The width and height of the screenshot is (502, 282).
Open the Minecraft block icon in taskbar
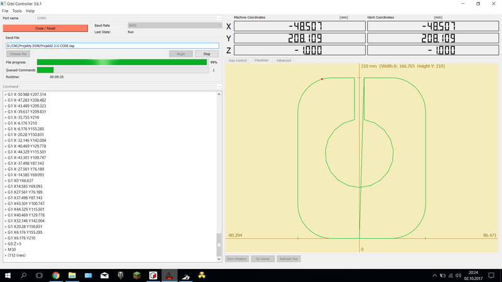pos(137,275)
